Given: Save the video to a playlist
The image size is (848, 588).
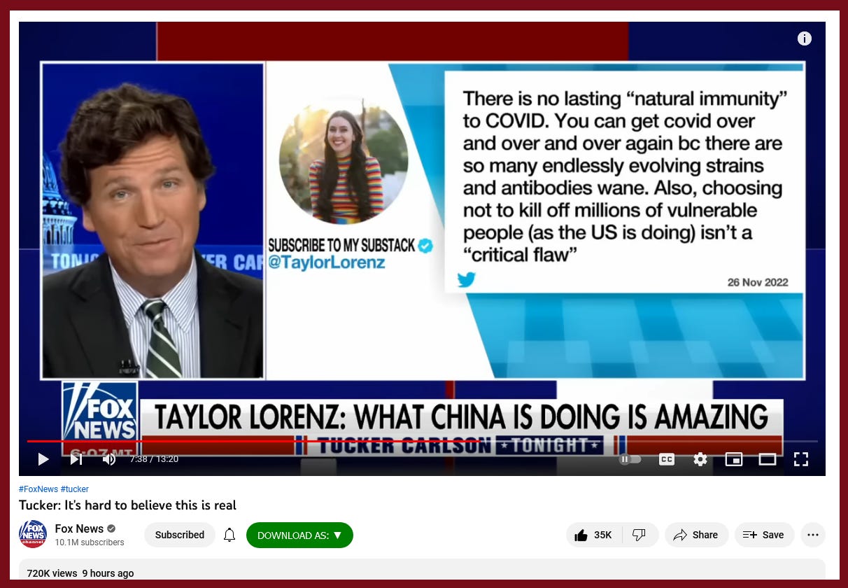Looking at the screenshot, I should click(x=763, y=535).
